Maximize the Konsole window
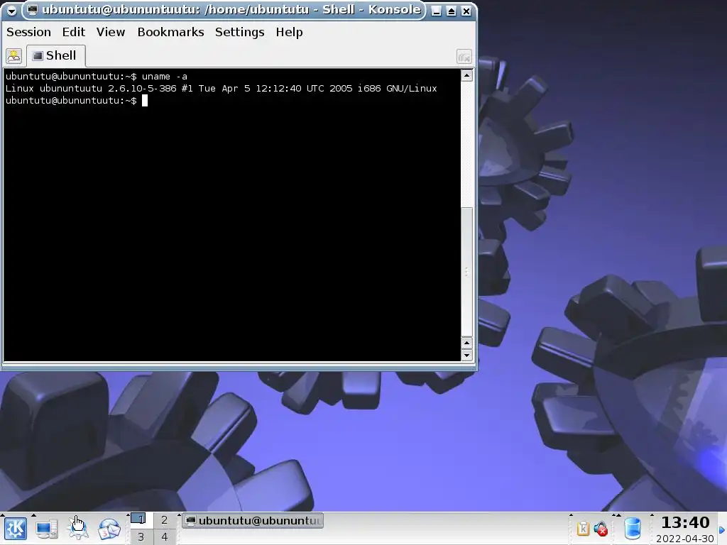 tap(451, 11)
